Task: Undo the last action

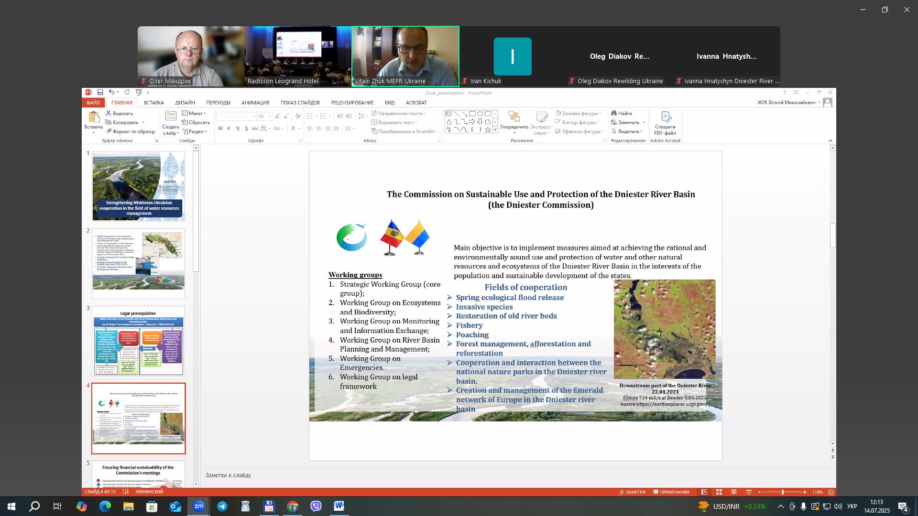Action: (111, 92)
